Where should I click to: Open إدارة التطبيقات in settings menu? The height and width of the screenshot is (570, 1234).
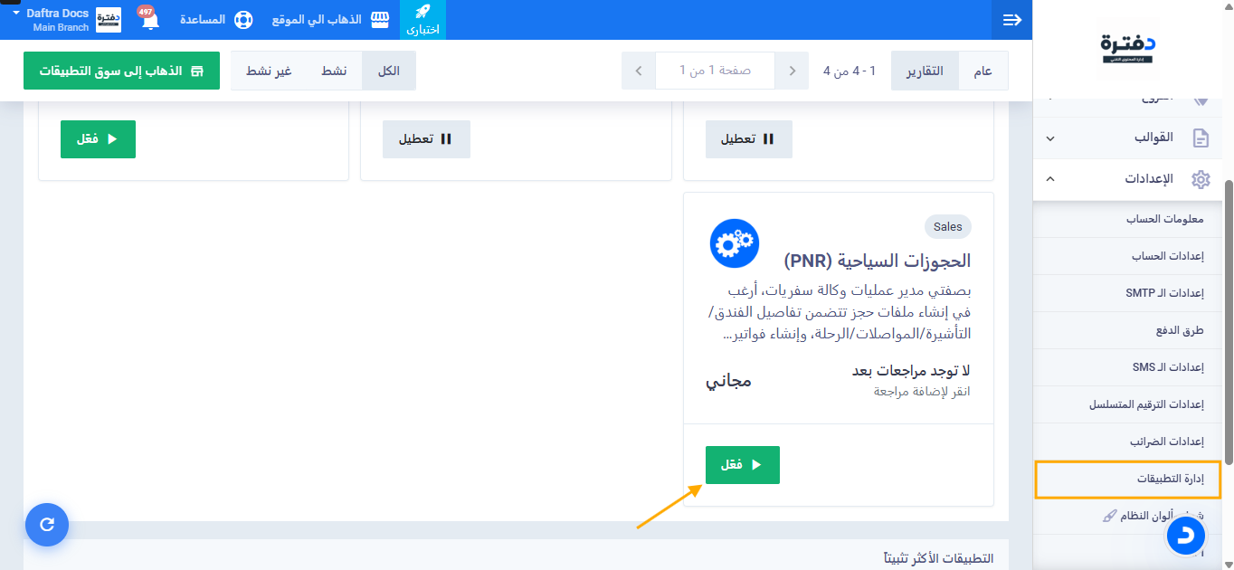coord(1128,480)
